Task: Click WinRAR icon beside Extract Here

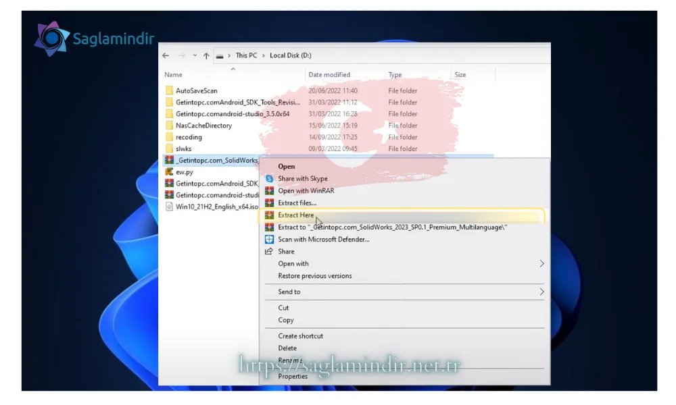Action: (269, 215)
